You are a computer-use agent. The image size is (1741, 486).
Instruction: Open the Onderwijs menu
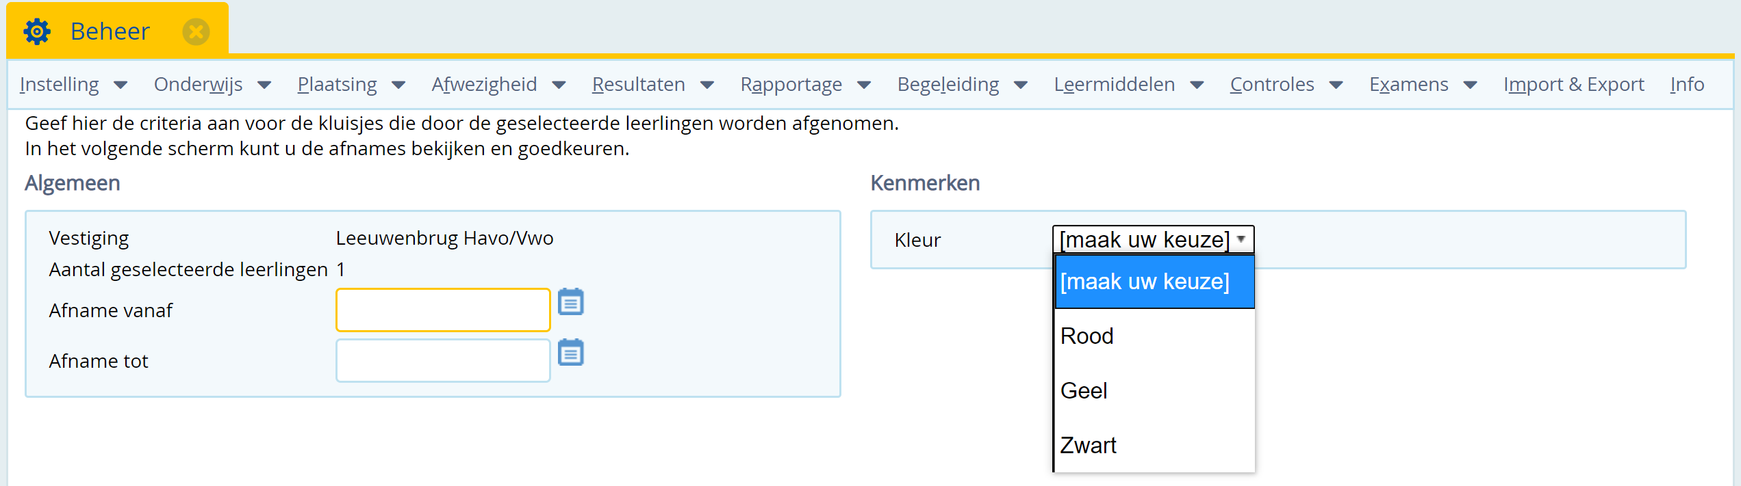pos(212,85)
